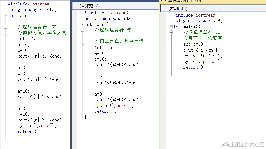
Task: Collapse comment fold in middle code pane
Action: (82, 30)
